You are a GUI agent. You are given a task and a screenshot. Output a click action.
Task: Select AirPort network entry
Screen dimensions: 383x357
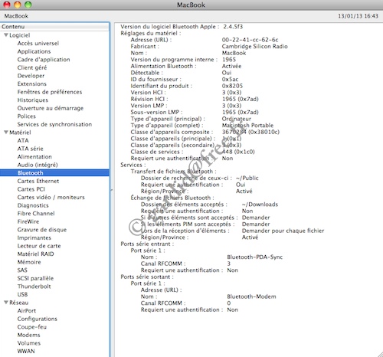27,311
